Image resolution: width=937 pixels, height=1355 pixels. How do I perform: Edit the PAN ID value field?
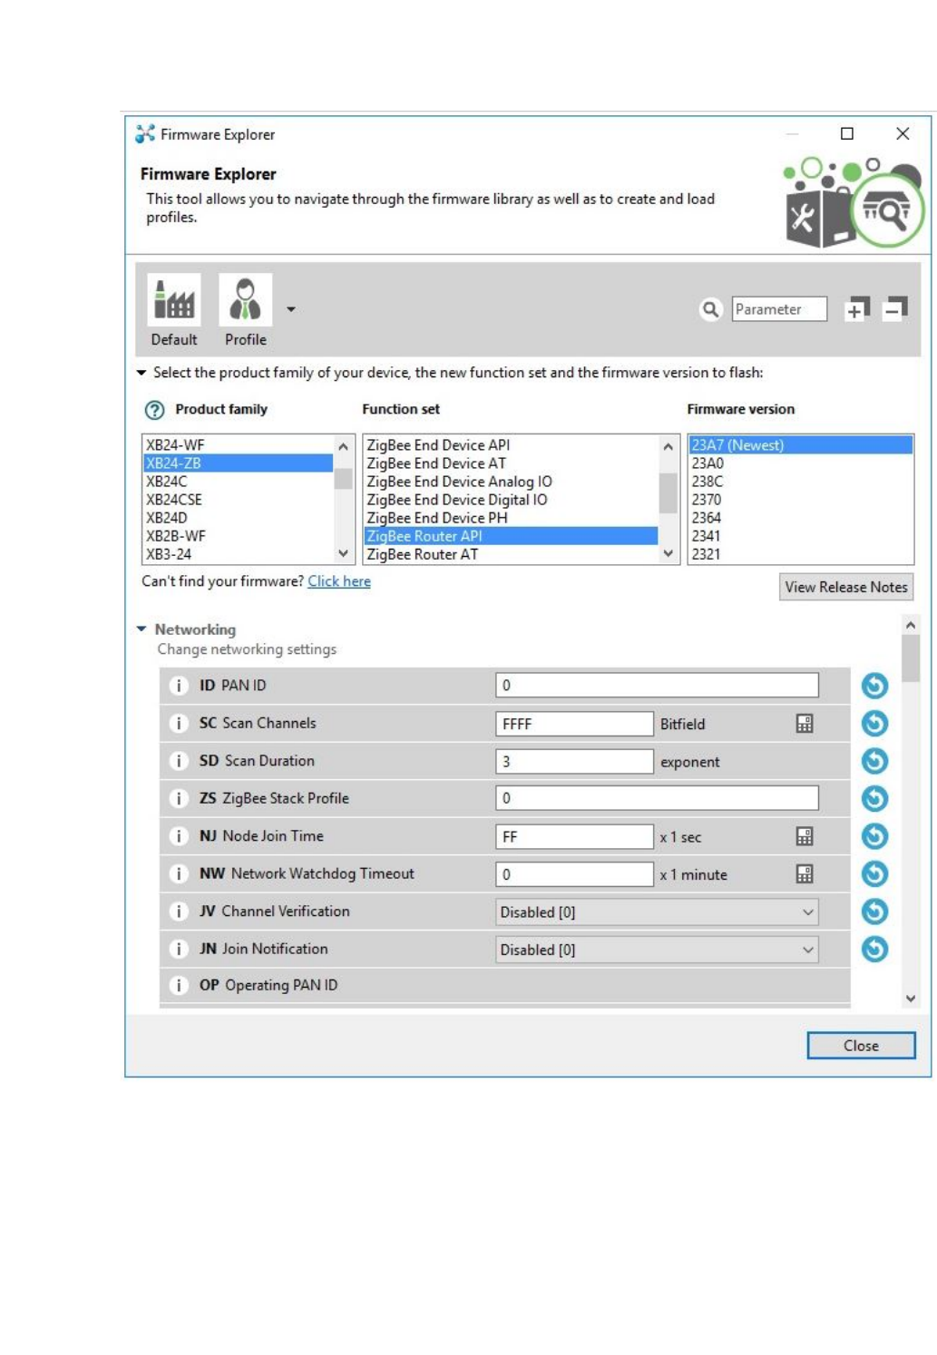pyautogui.click(x=657, y=686)
